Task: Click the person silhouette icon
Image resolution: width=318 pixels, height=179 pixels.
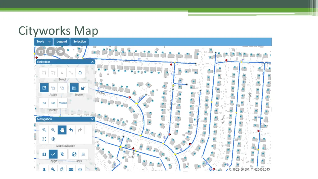Action: pos(44,169)
